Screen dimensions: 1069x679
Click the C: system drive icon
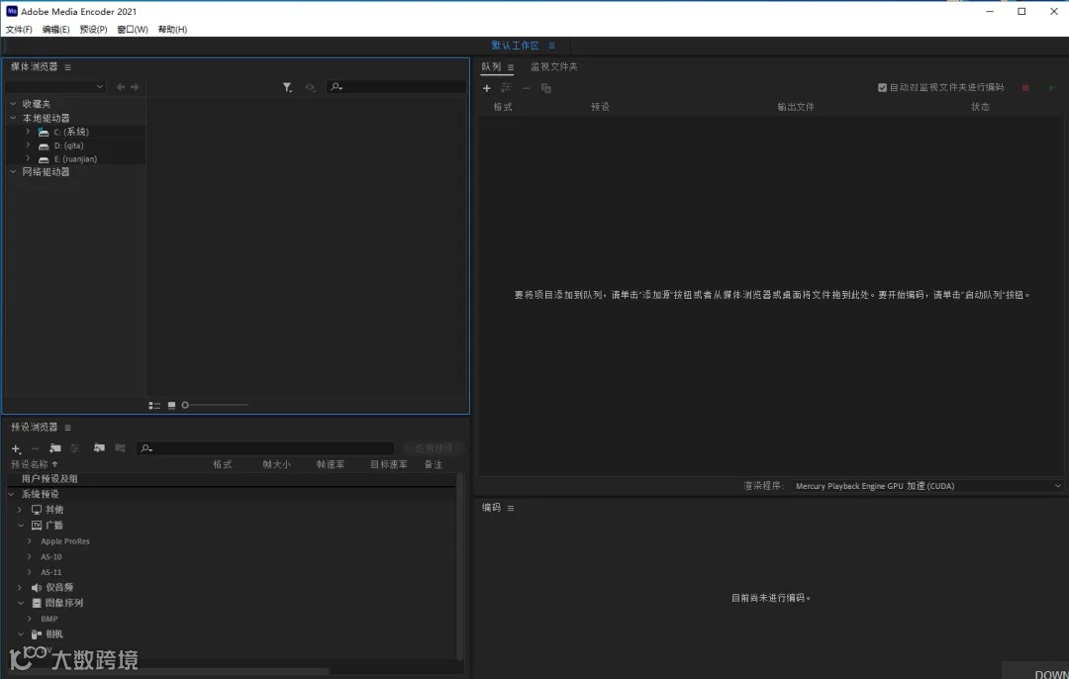(x=44, y=133)
